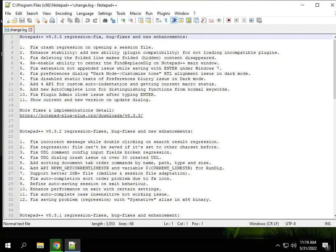Screen dimensions: 336x252
Task: Place cursor on 'Fix crash regression on opening' line
Action: click(x=86, y=47)
